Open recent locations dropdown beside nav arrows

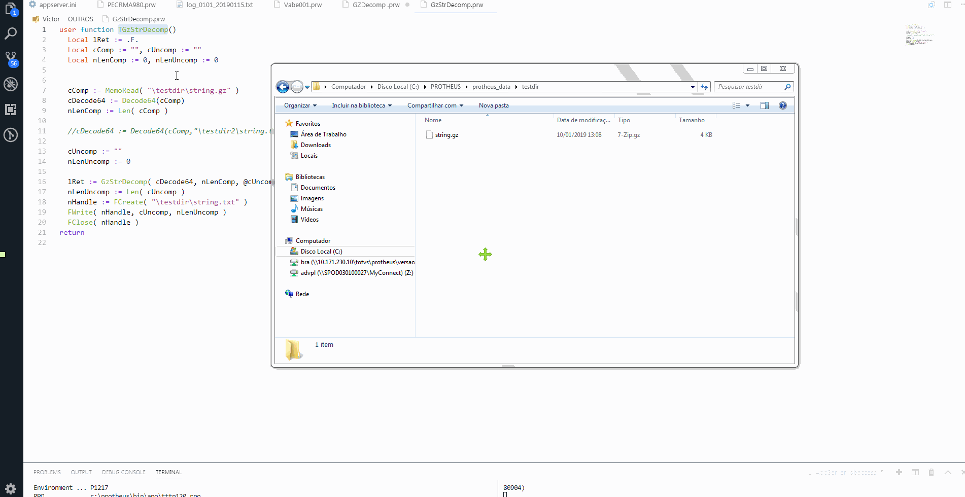307,87
